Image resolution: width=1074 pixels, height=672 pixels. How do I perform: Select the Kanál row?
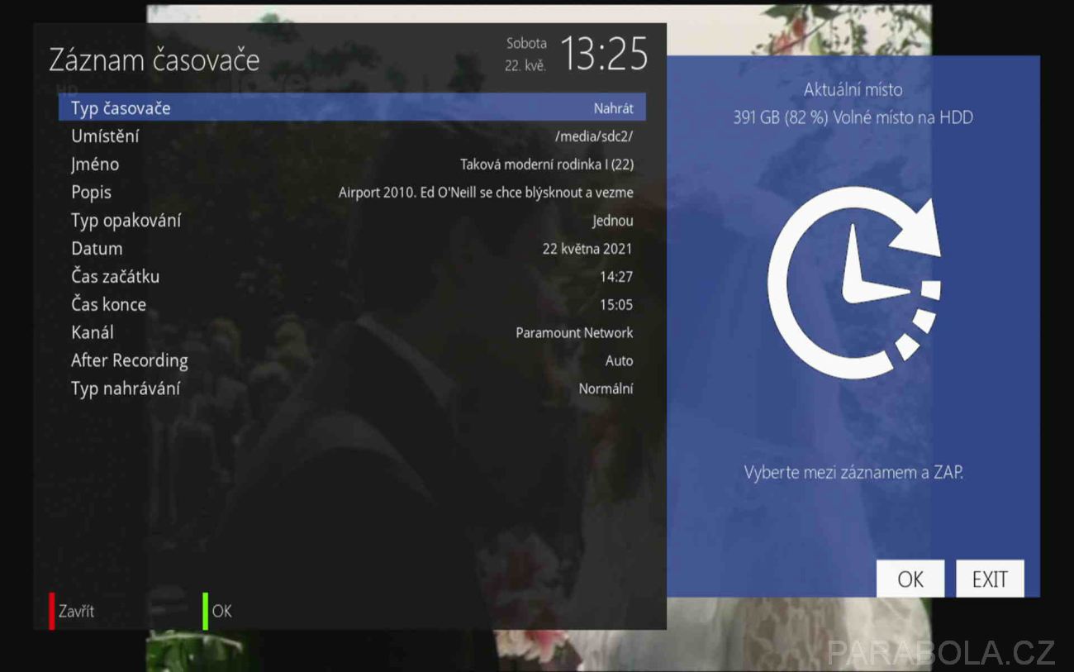point(352,333)
